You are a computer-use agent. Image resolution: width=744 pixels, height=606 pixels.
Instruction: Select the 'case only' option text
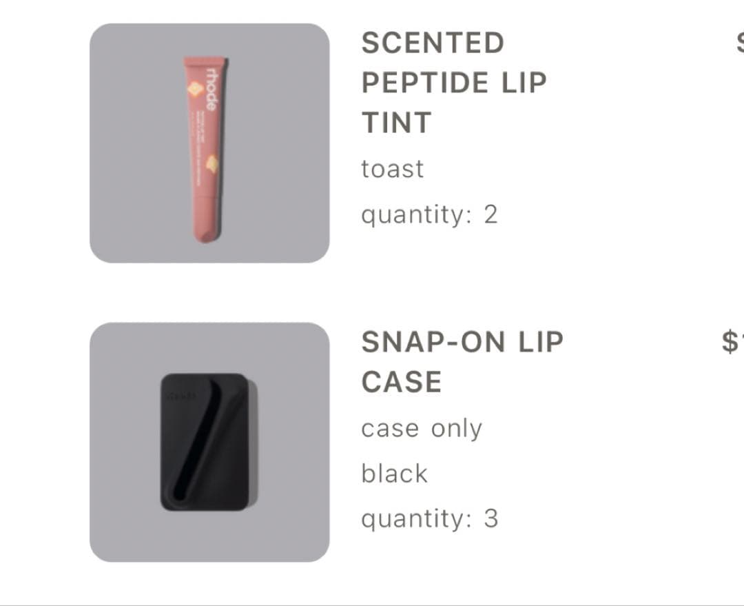[421, 429]
